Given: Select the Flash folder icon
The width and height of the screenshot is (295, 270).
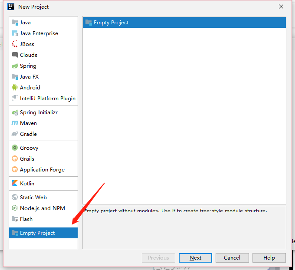Looking at the screenshot, I should [x=15, y=219].
